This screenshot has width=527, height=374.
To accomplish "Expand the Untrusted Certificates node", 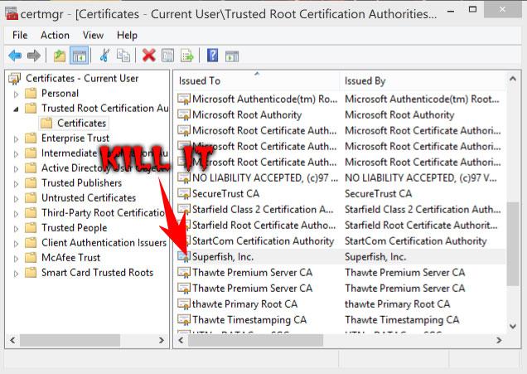I will [x=16, y=199].
